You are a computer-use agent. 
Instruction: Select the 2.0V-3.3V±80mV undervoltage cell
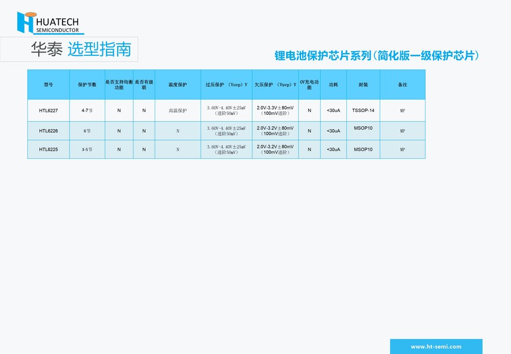coord(275,111)
